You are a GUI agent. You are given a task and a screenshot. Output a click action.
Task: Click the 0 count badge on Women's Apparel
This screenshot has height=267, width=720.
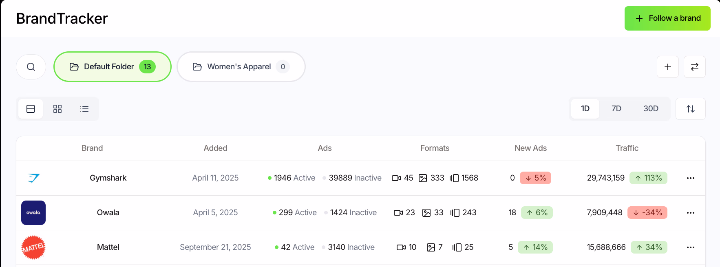tap(283, 67)
